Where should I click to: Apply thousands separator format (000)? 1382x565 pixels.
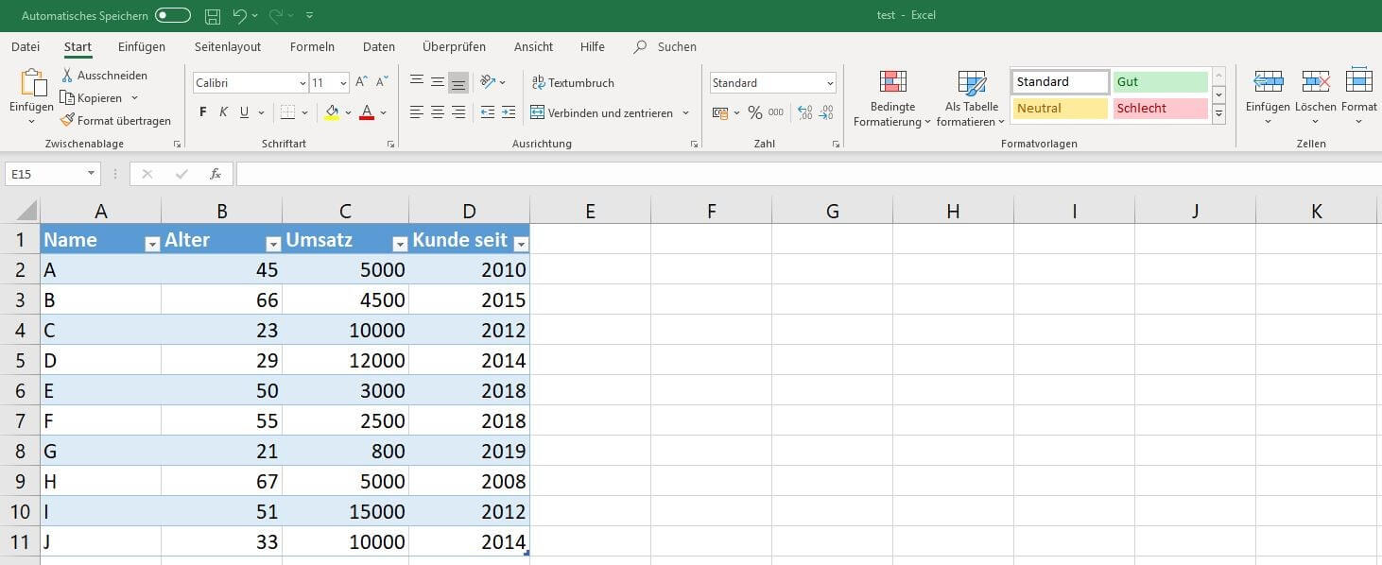(x=776, y=112)
